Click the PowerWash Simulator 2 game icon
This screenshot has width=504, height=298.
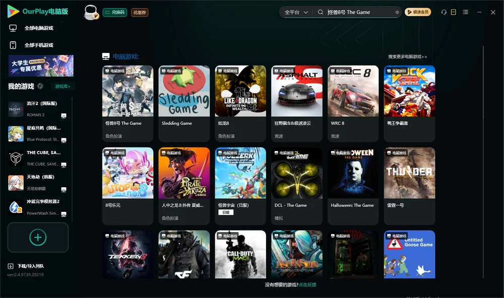16,207
